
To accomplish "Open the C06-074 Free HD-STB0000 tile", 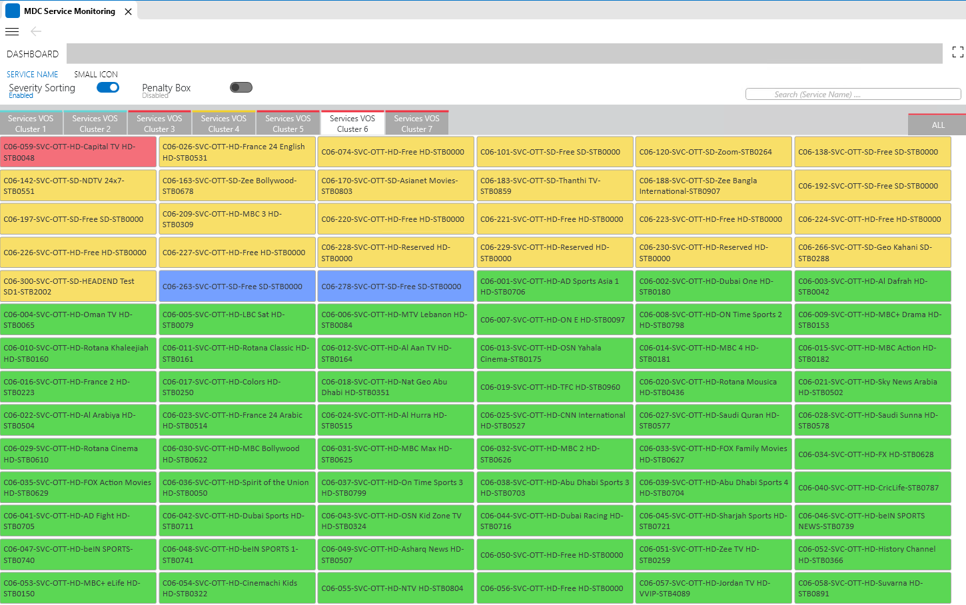I will tap(396, 152).
